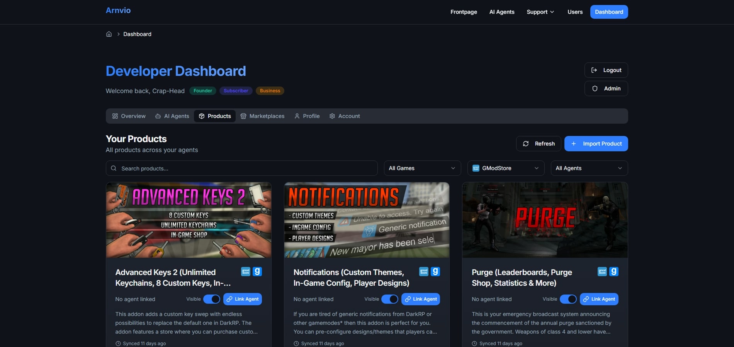
Task: Open the All Agents filter dropdown
Action: pyautogui.click(x=589, y=168)
